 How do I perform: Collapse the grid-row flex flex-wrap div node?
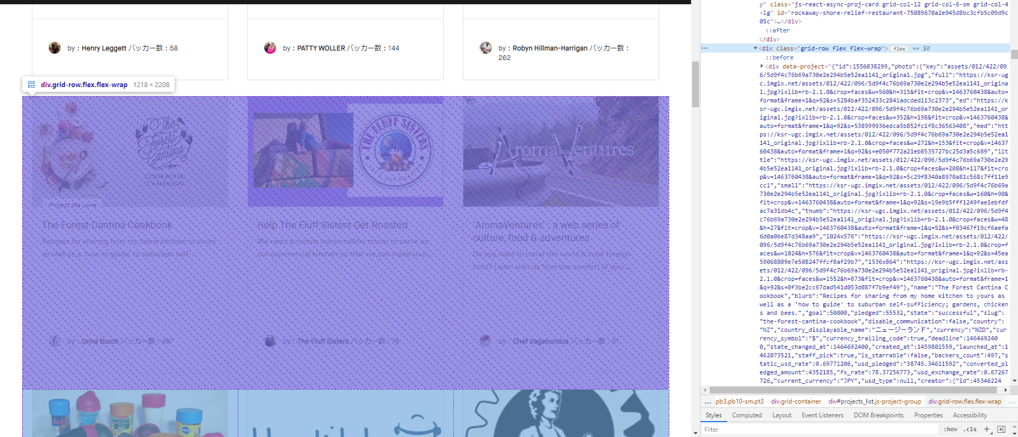point(755,48)
